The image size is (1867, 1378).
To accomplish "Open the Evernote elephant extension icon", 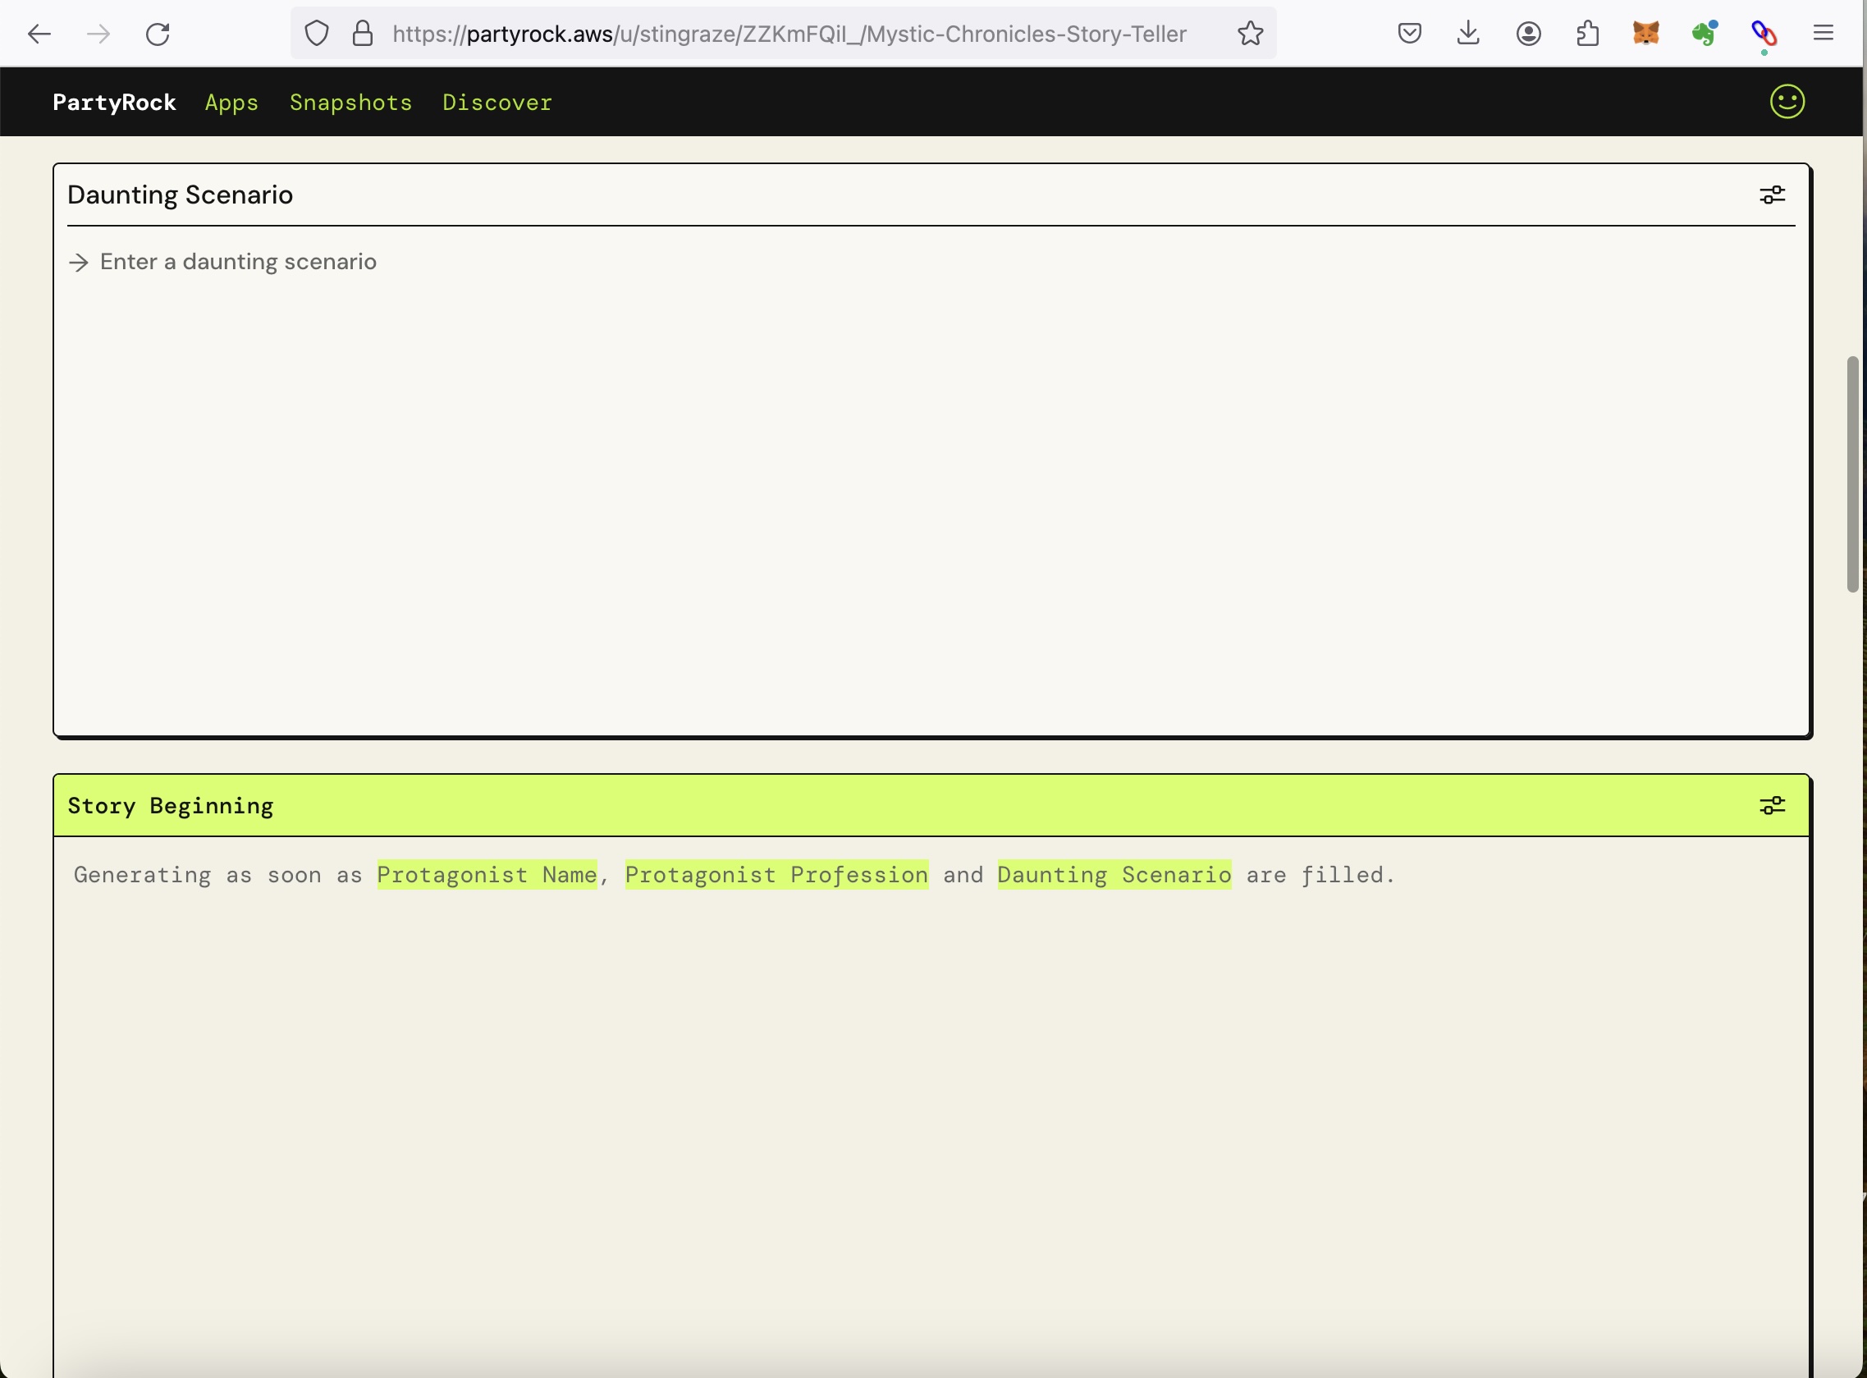I will point(1705,34).
